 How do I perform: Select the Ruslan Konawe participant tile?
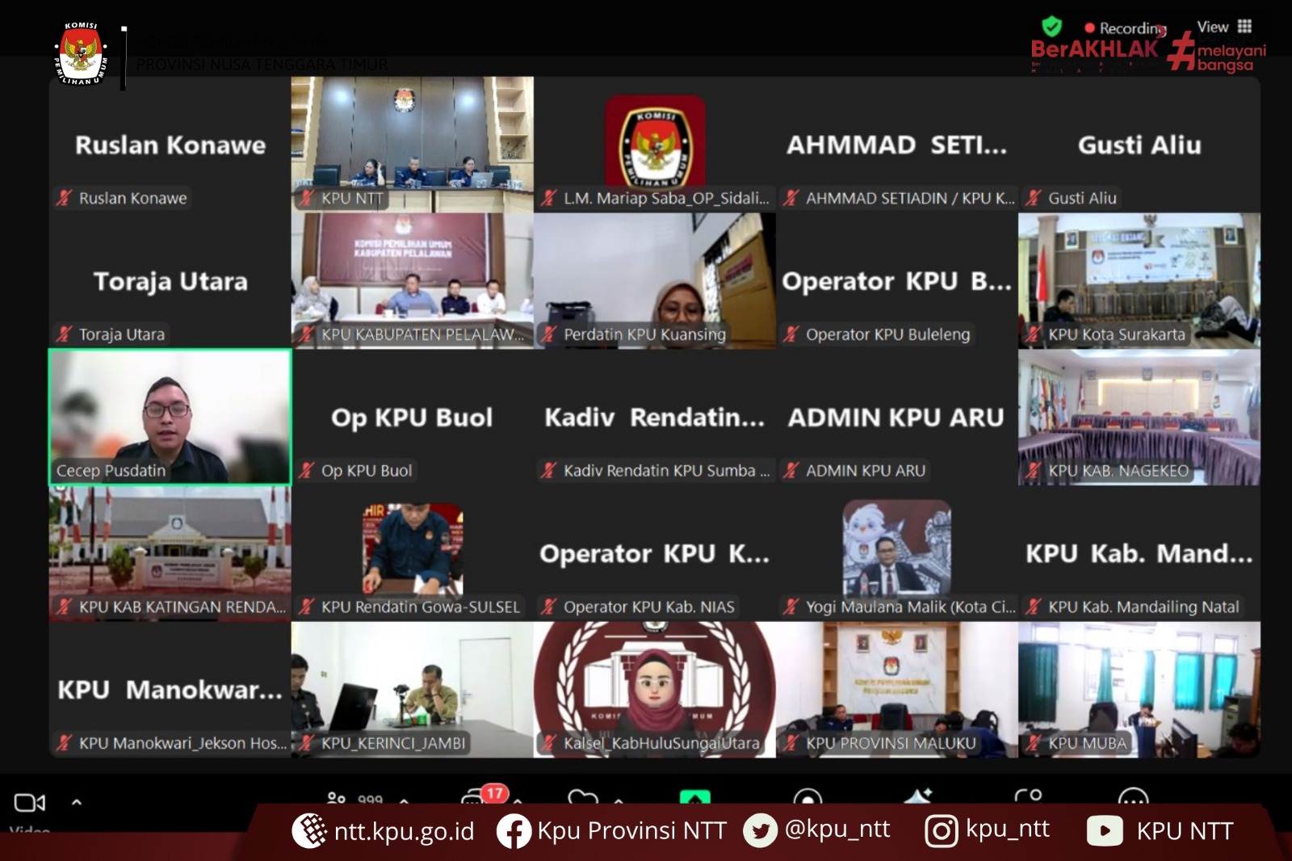pos(170,144)
